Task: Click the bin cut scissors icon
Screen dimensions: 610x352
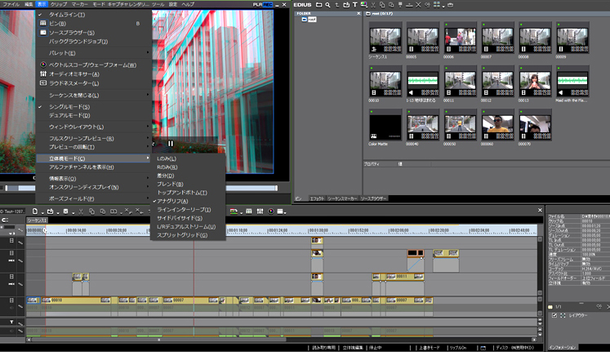Action: [x=373, y=5]
